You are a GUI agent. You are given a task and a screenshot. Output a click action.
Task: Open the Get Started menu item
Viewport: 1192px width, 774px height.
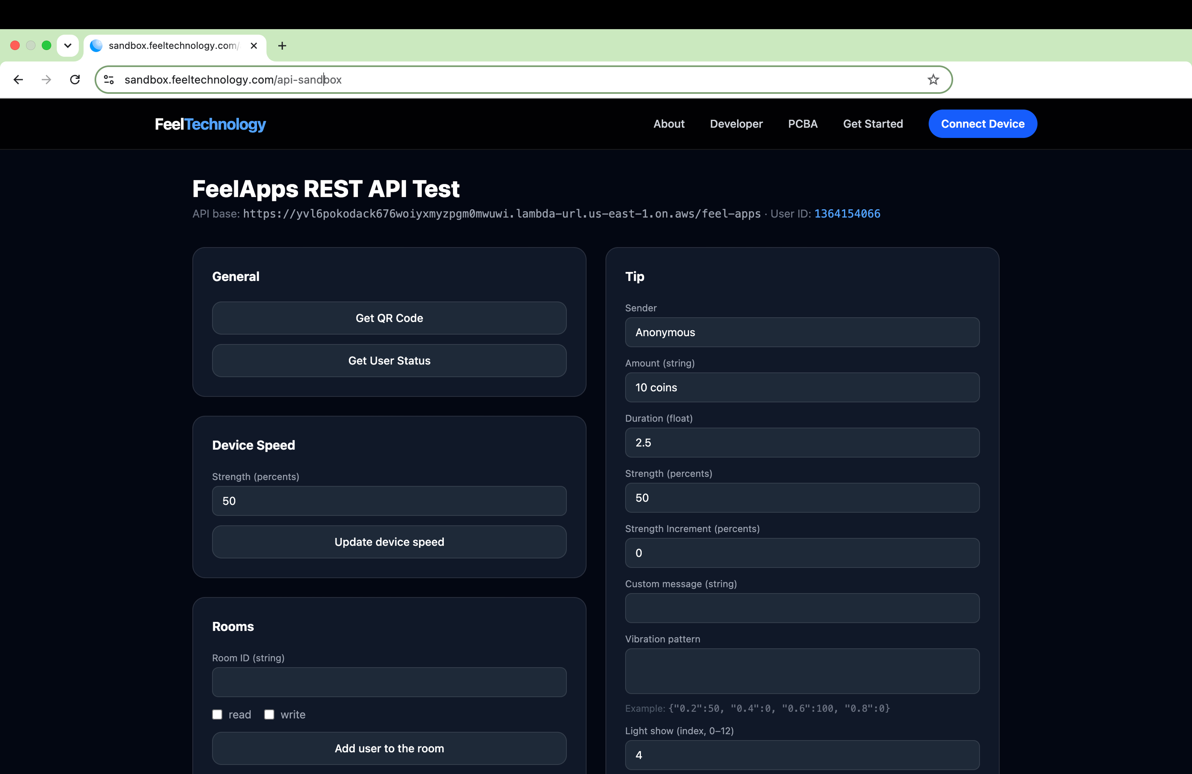point(873,124)
